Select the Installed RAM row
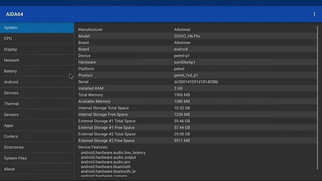 [x=197, y=88]
